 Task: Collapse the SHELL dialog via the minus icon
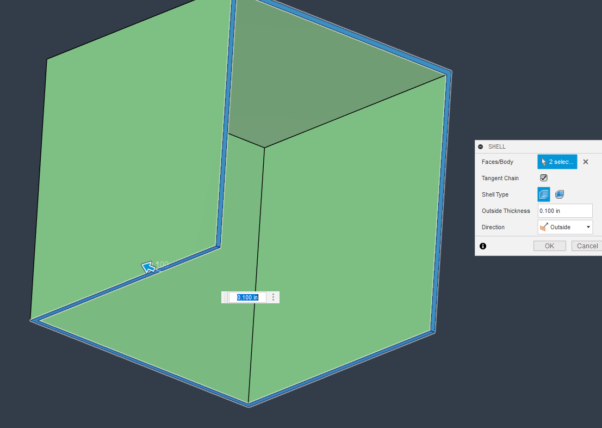pos(480,146)
